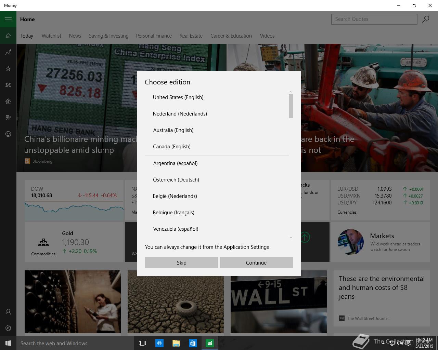Select Venezuela (español) edition

[x=217, y=229]
